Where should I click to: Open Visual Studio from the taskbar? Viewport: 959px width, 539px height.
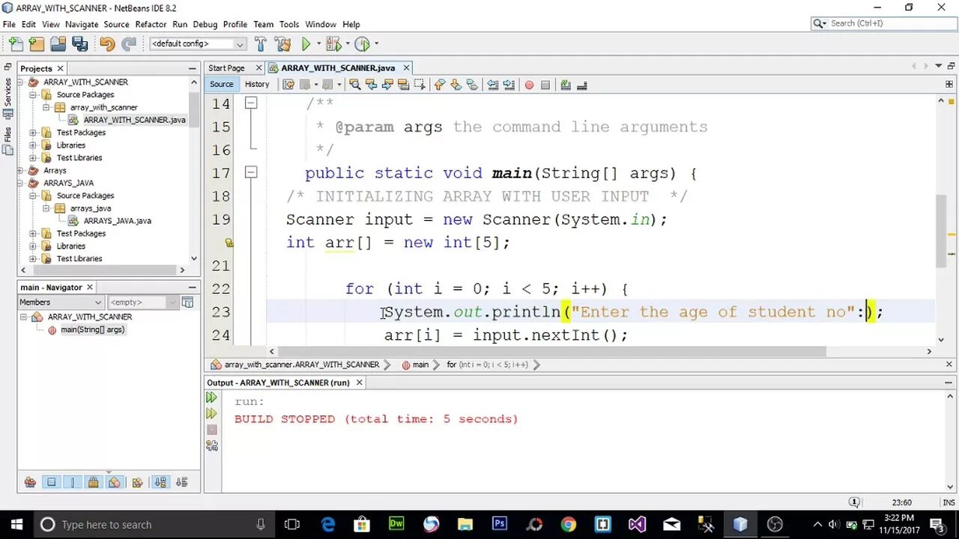[x=637, y=524]
